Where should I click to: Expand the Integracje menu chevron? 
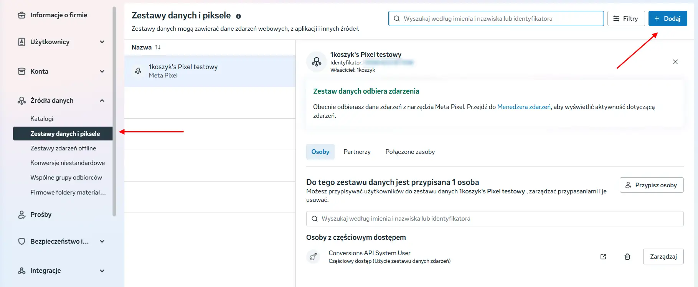[102, 271]
